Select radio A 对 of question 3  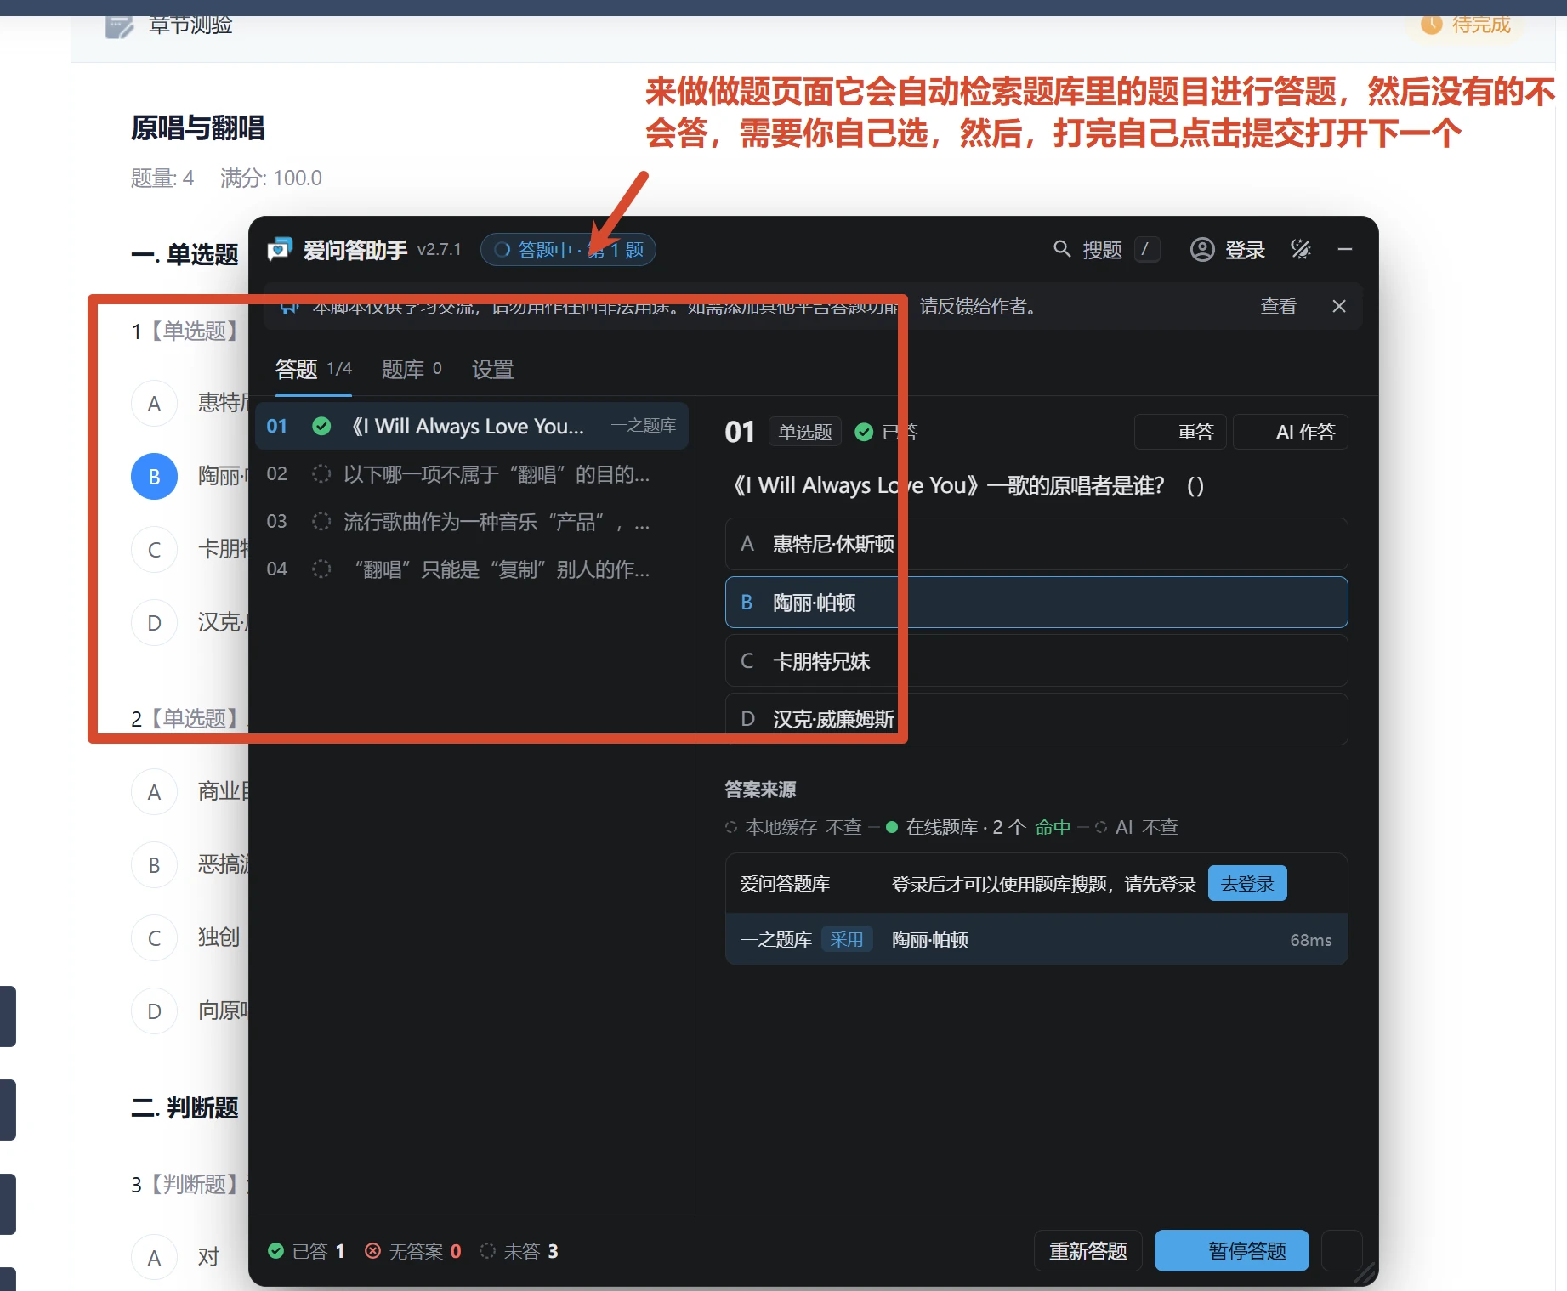coord(154,1258)
